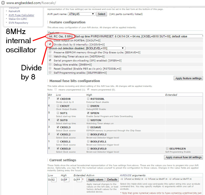This screenshot has height=195, width=205.
Task: Enable Watch-dog Timer always on checkbox
Action: click(50, 56)
